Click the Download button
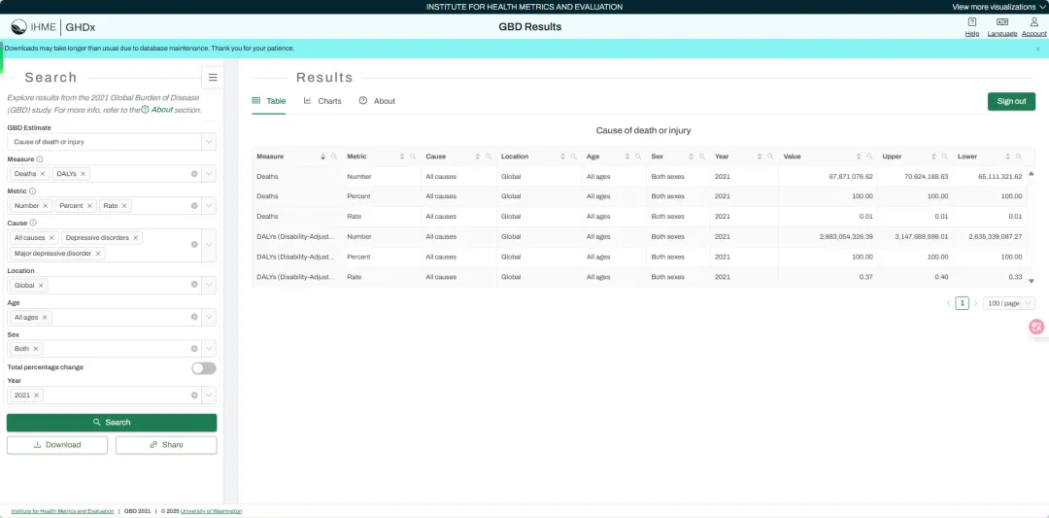 [57, 445]
